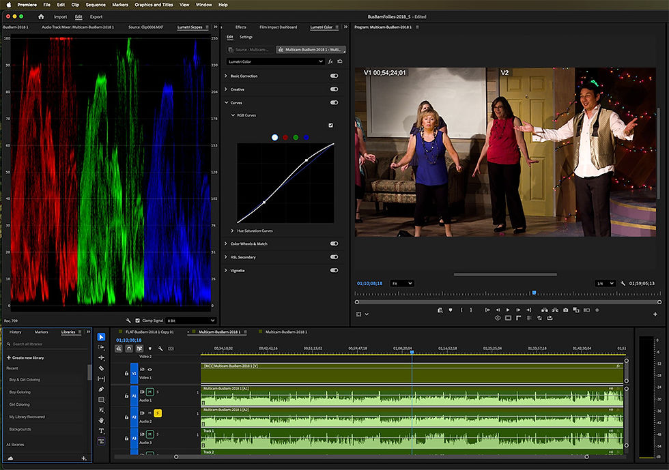
Task: Select the Type tool
Action: click(x=101, y=430)
